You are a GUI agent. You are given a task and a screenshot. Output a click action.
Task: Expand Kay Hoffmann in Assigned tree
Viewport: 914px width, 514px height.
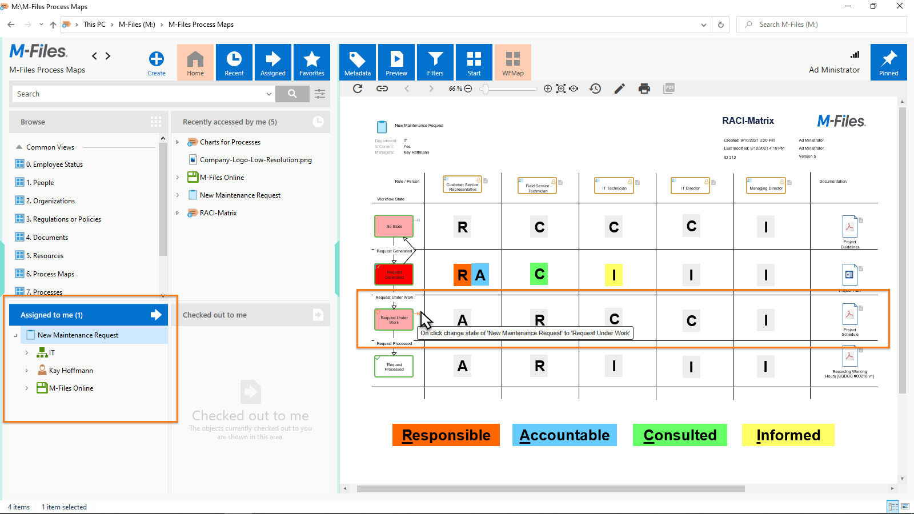[27, 371]
